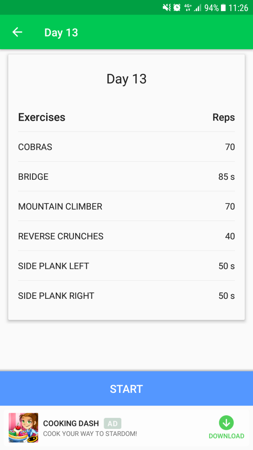Start the Day 13 workout
The width and height of the screenshot is (253, 450).
tap(126, 388)
